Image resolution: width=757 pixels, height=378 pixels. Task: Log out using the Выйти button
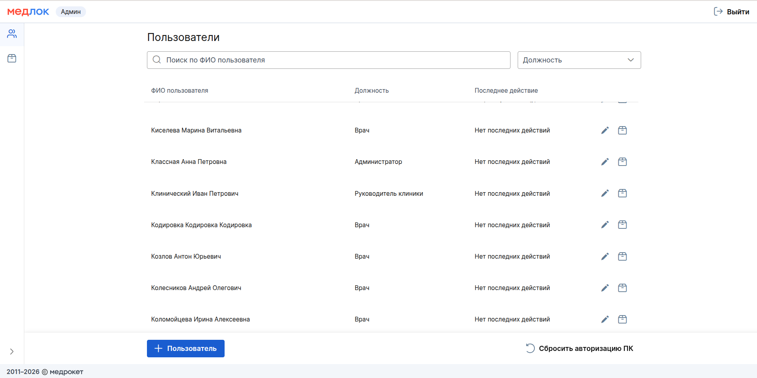coord(732,12)
